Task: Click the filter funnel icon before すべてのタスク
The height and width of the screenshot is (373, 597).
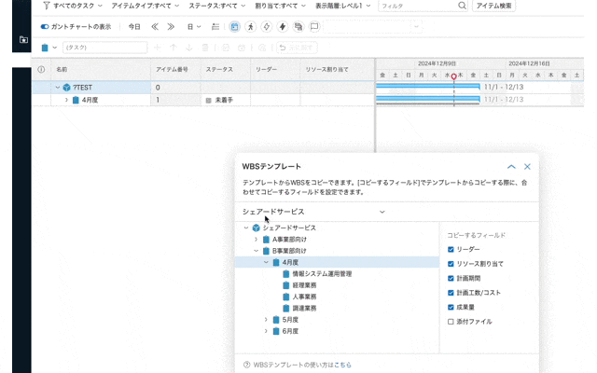Action: (x=47, y=6)
